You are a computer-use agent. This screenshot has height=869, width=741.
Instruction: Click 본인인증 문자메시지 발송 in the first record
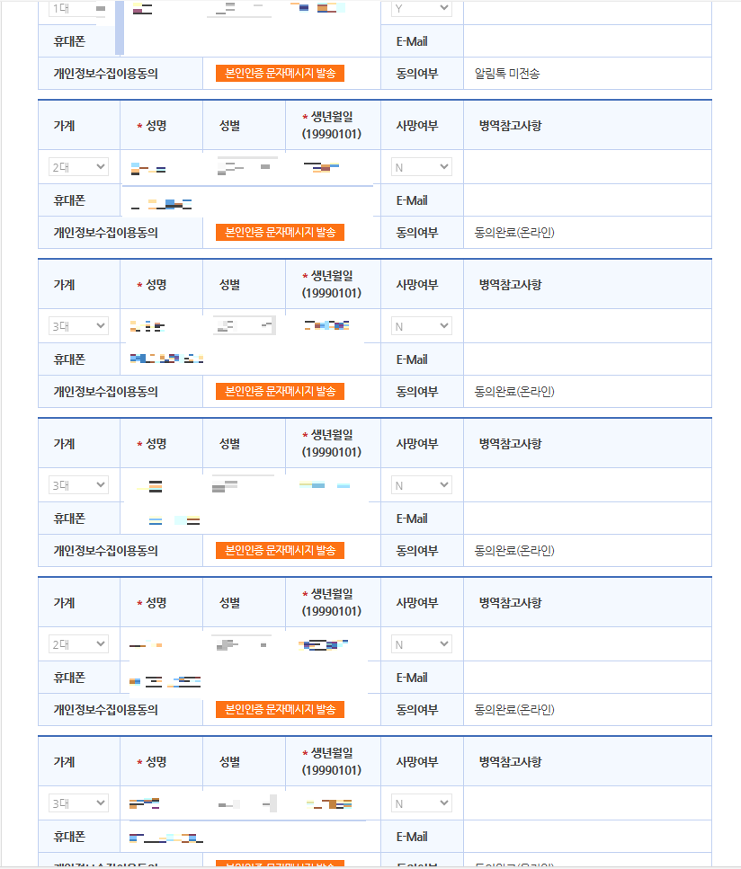tap(281, 74)
